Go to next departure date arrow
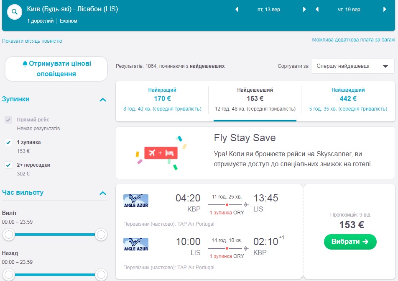Viewport: 398px width, 281px height. 304,9
